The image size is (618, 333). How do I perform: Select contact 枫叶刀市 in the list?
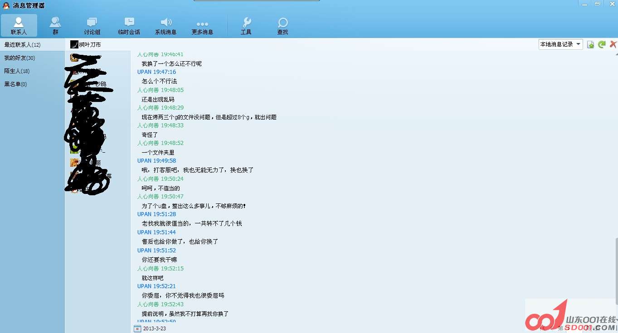pos(98,44)
